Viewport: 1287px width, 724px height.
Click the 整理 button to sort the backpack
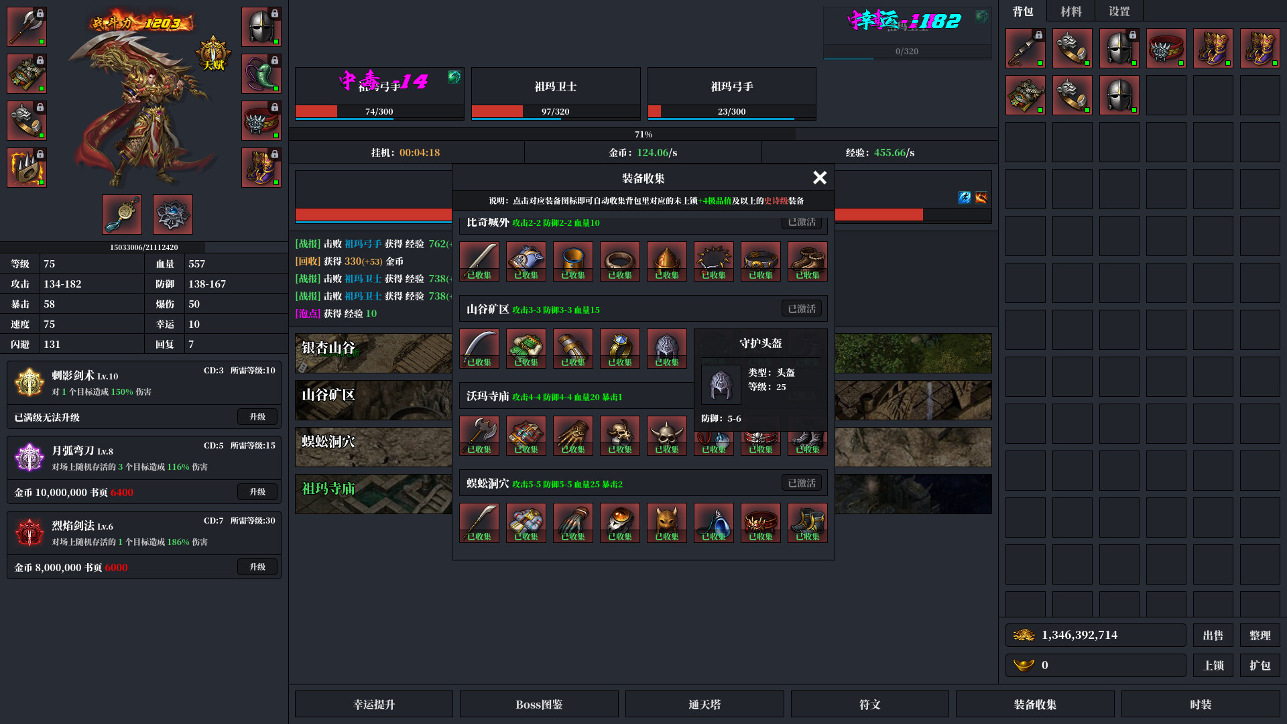point(1261,635)
